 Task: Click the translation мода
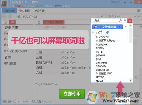(99, 81)
